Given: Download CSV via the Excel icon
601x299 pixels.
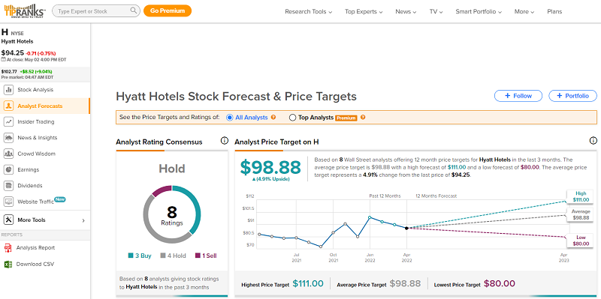Looking at the screenshot, I should coord(8,265).
